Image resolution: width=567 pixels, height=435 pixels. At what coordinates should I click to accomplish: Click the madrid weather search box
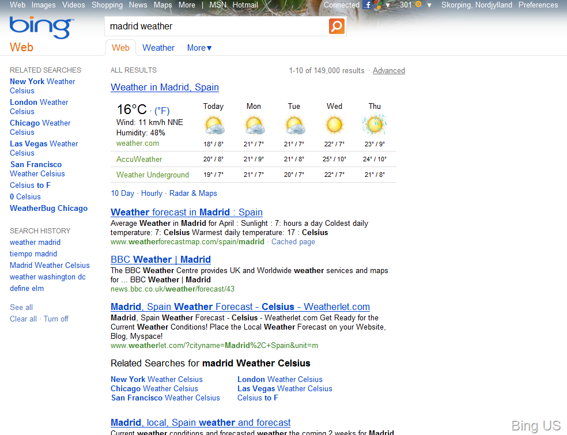216,26
